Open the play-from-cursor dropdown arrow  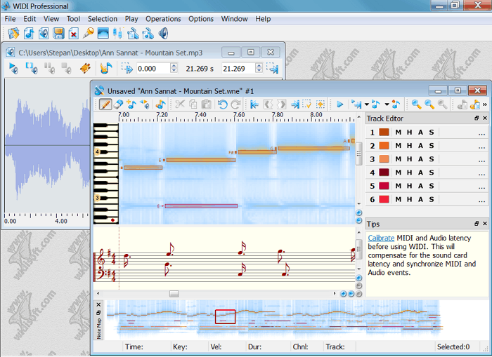[x=366, y=105]
